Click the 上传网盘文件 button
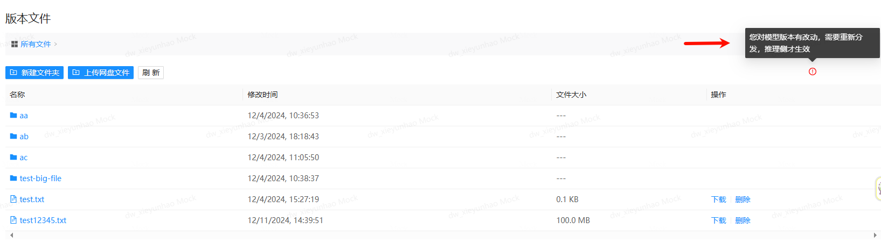The height and width of the screenshot is (243, 881). coord(101,73)
